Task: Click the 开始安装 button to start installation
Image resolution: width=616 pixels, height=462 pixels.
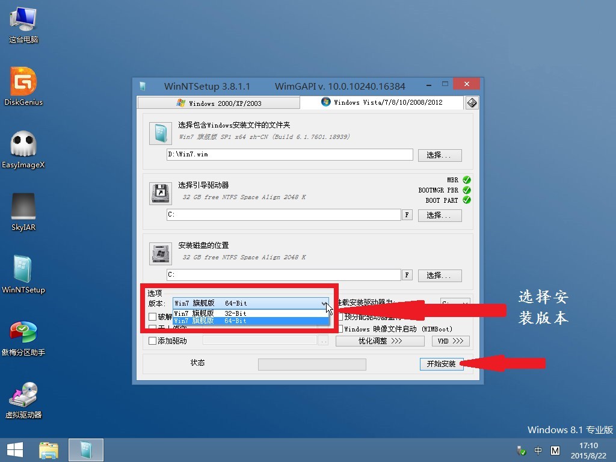Action: (442, 364)
